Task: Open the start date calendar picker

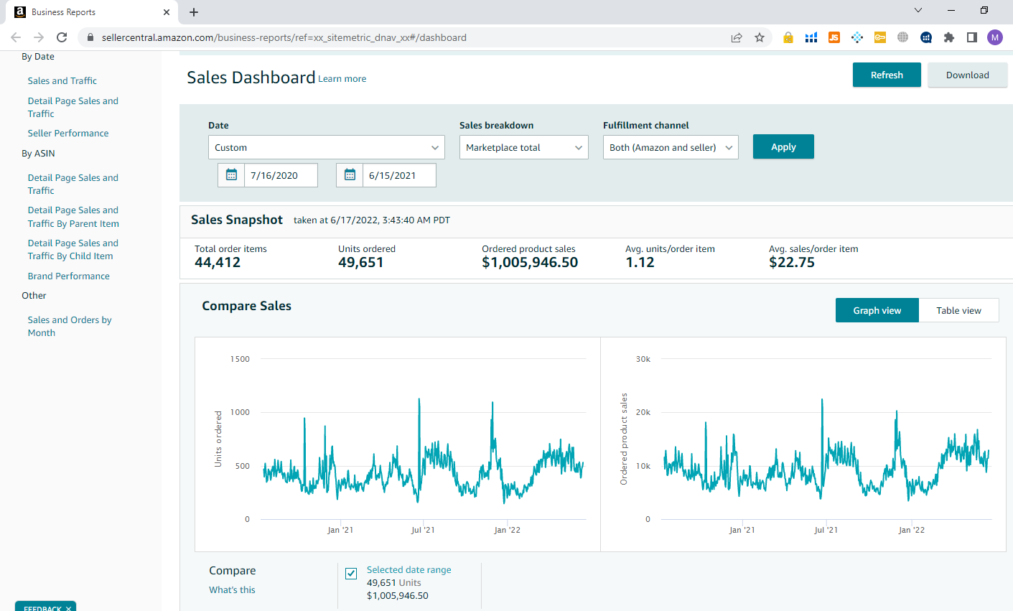Action: coord(231,175)
